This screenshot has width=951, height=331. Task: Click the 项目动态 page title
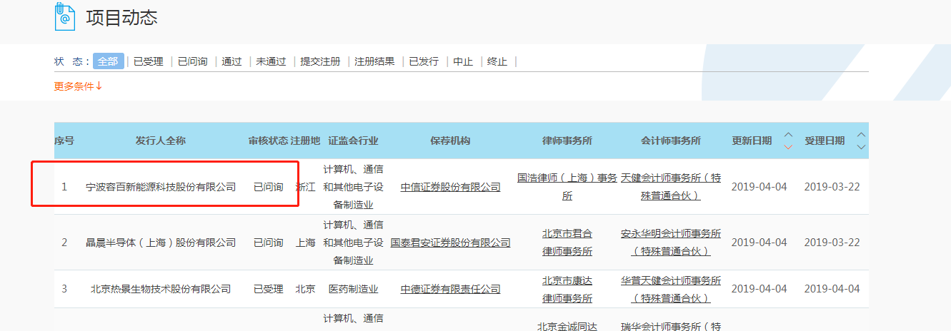coord(122,18)
